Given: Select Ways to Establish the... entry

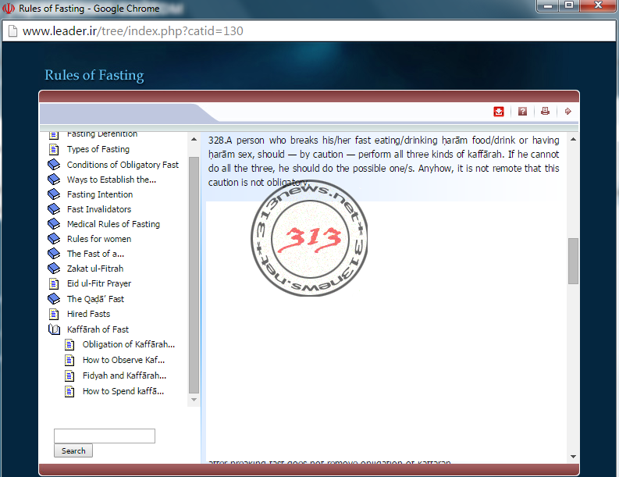Looking at the screenshot, I should coord(112,180).
